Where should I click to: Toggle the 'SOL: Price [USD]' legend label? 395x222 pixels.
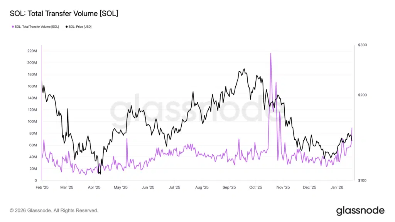[80, 27]
